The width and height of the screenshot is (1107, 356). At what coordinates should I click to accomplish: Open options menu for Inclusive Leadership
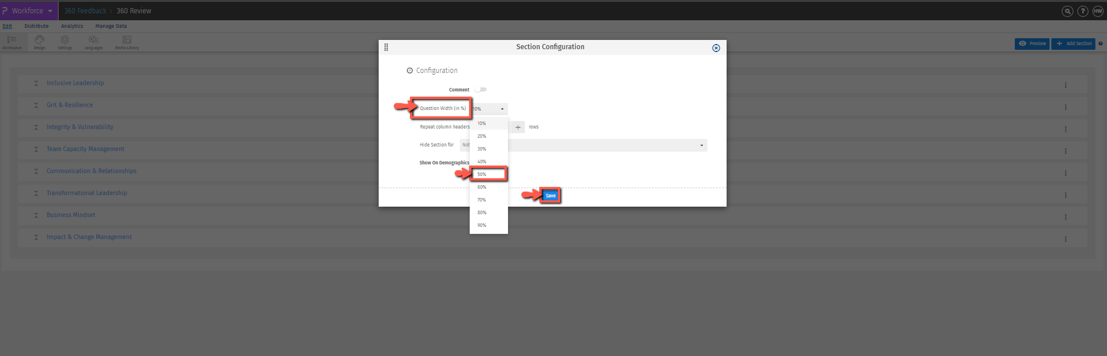1065,85
